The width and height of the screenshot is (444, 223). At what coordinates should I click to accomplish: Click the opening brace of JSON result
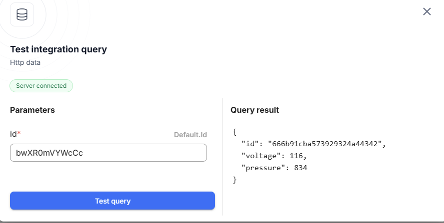point(234,132)
